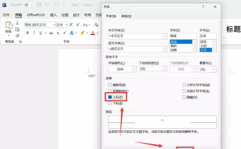This screenshot has height=149, width=241.
Task: Open the Insert (插入) ribbon tab
Action: tap(53, 15)
